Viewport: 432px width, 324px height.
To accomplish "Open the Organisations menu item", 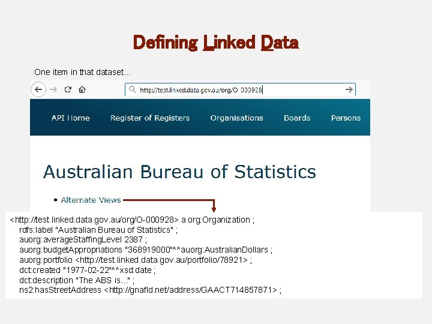I will pos(236,118).
